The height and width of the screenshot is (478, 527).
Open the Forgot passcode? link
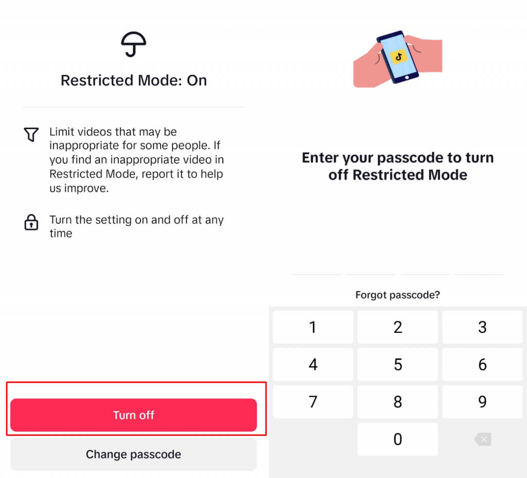tap(397, 295)
